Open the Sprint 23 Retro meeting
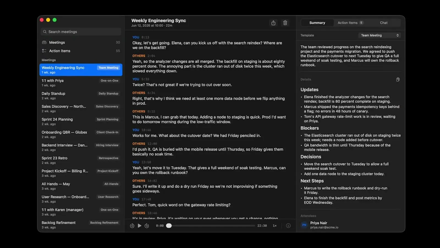This screenshot has width=440, height=248. point(81,160)
